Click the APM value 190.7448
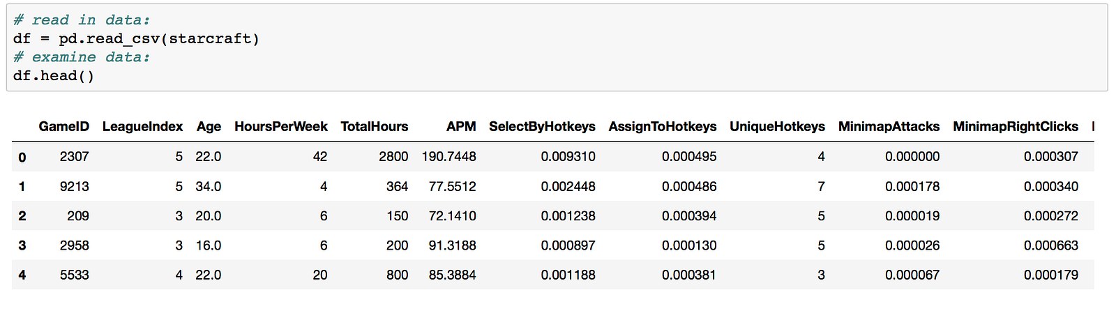Viewport: 1116px width, 311px height. point(448,157)
